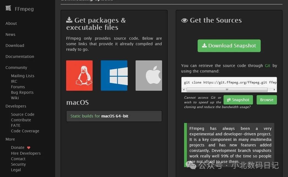Select Source Code under Developers

(x=23, y=114)
